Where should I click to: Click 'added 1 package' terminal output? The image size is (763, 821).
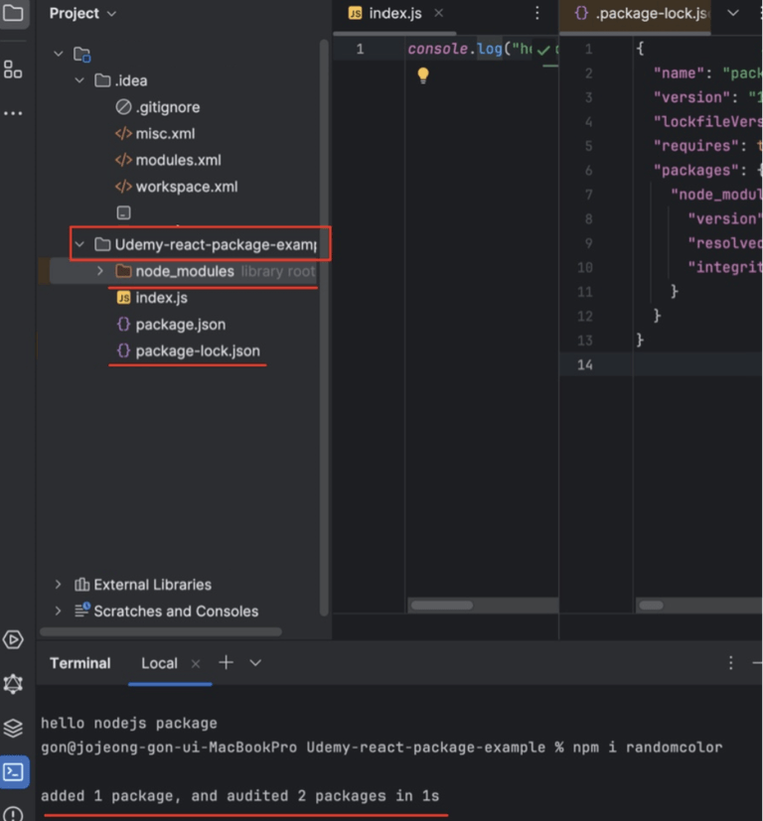[240, 796]
